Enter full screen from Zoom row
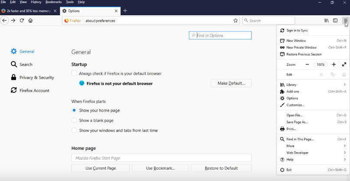 click(x=344, y=65)
